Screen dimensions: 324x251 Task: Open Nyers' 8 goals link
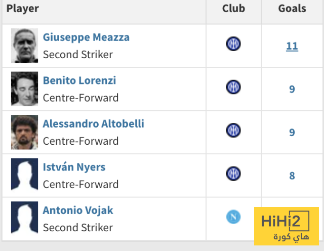292,176
